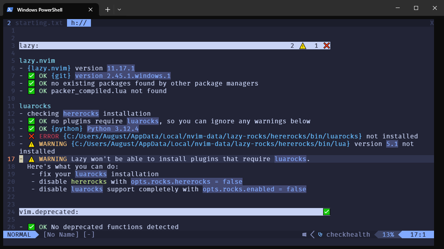This screenshot has height=249, width=444.
Task: Click the PowerShell icon in the tab
Action: click(x=10, y=10)
